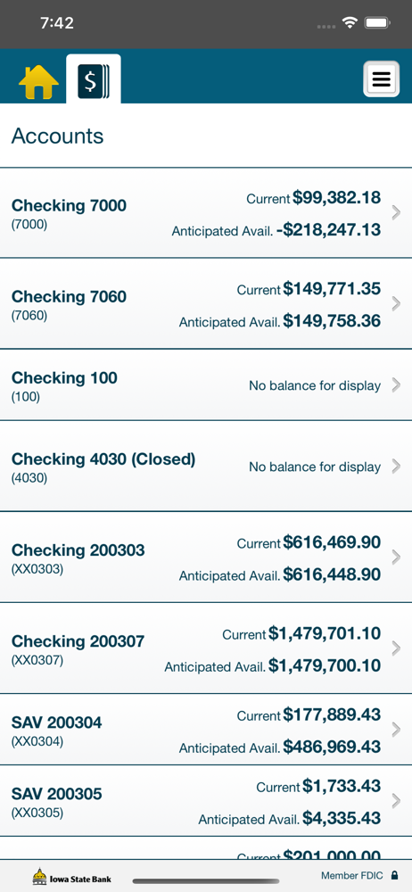Select the Checking 200303 account label
Screen dimensions: 412x892
[x=78, y=550]
